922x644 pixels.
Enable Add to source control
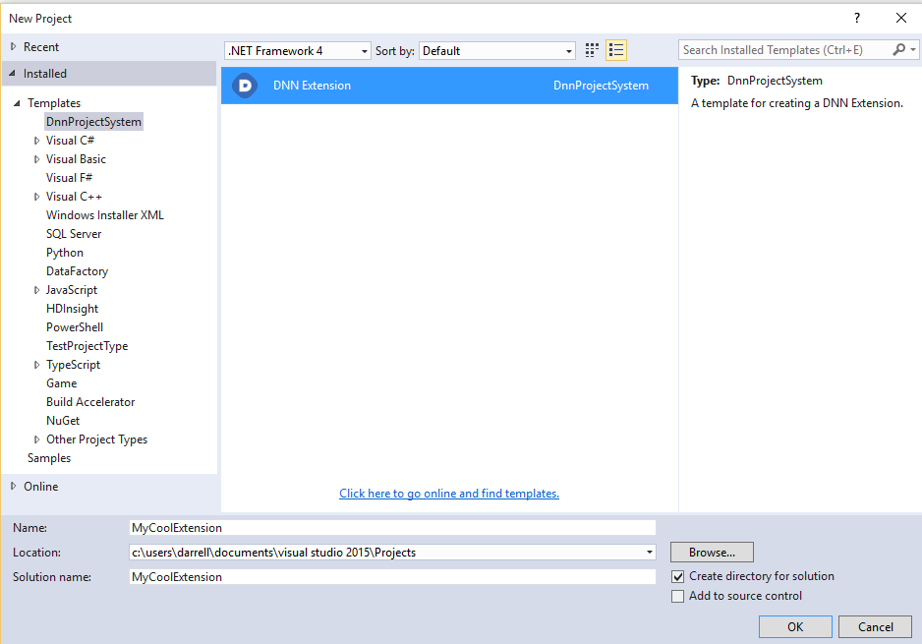click(x=677, y=596)
